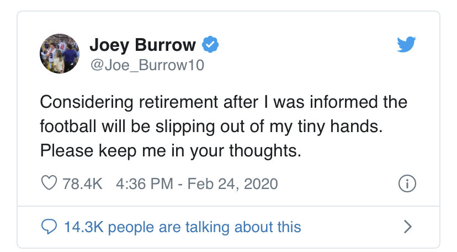The height and width of the screenshot is (252, 457).
Task: Click the blue verified badge
Action: 210,45
